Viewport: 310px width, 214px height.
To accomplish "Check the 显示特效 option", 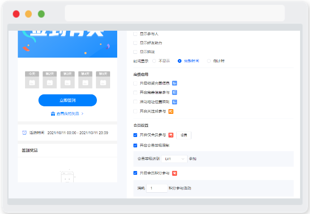I will tap(135, 52).
